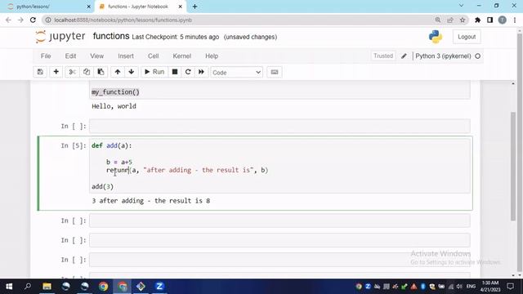Click the 'b = a+5' code line
The width and height of the screenshot is (523, 294).
(x=119, y=162)
